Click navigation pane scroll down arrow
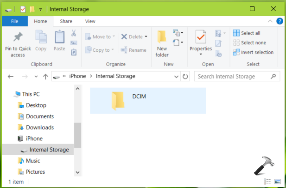 pyautogui.click(x=77, y=172)
